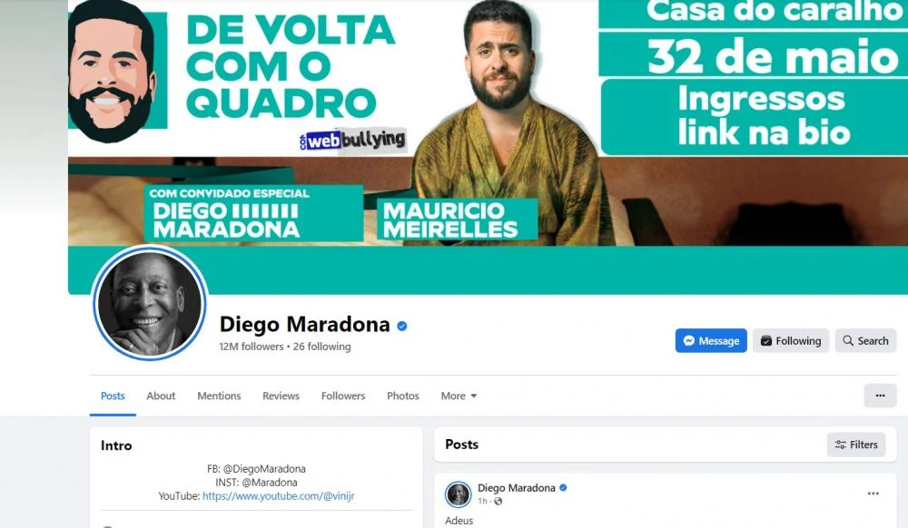
Task: Select the Reviews tab
Action: tap(281, 396)
